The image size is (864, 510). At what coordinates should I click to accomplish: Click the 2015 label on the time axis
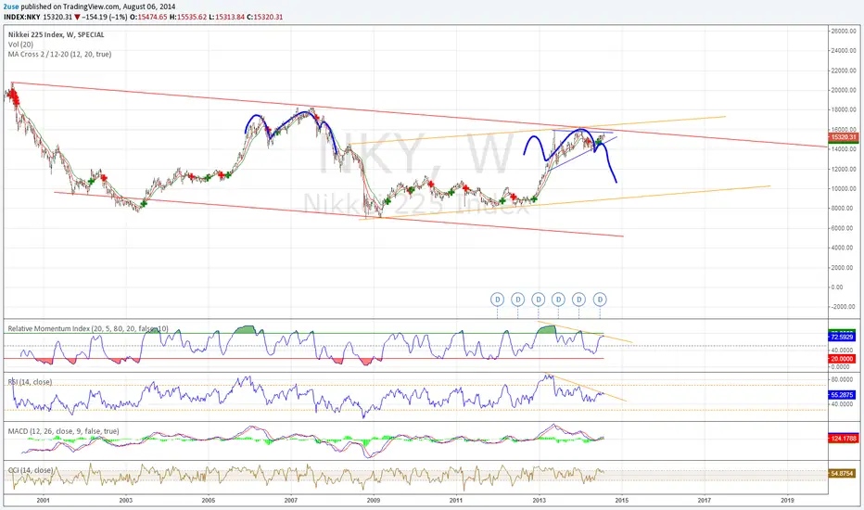621,500
